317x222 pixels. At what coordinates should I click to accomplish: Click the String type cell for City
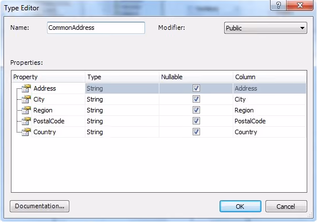pos(122,99)
